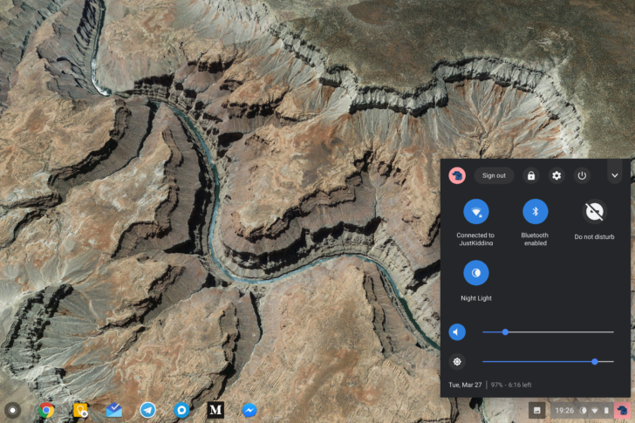Disable Bluetooth in quick settings
Image resolution: width=635 pixels, height=423 pixels.
pyautogui.click(x=535, y=211)
